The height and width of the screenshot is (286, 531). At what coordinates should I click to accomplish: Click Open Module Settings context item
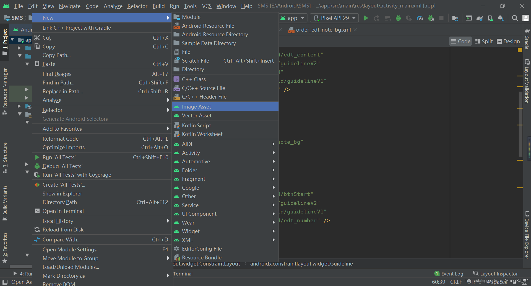(x=102, y=249)
